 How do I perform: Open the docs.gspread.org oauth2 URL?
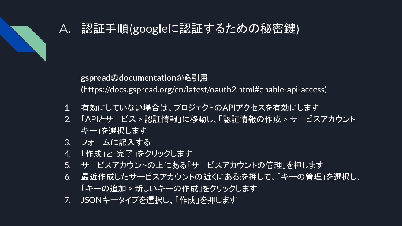[204, 89]
